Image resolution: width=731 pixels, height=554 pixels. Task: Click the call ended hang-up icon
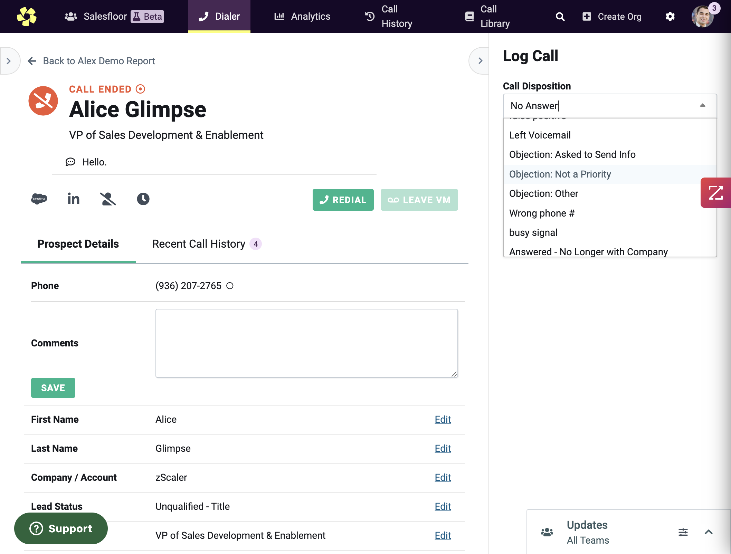[43, 101]
